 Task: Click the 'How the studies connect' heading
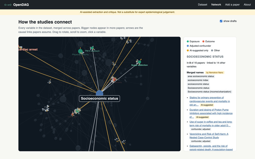click(45, 22)
